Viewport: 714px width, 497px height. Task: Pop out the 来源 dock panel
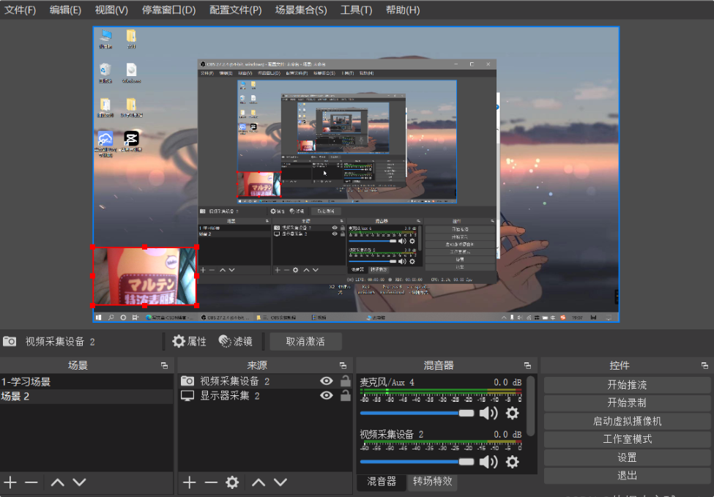pyautogui.click(x=343, y=365)
